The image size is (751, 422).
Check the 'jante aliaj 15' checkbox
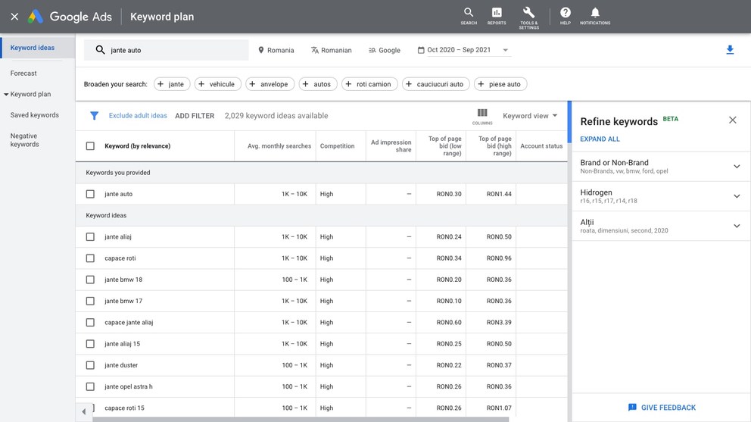[90, 344]
